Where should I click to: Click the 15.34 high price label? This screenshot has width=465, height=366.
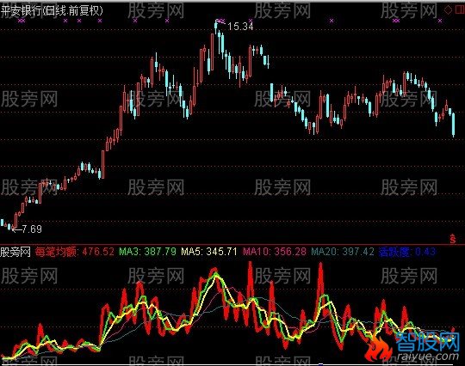click(x=240, y=27)
